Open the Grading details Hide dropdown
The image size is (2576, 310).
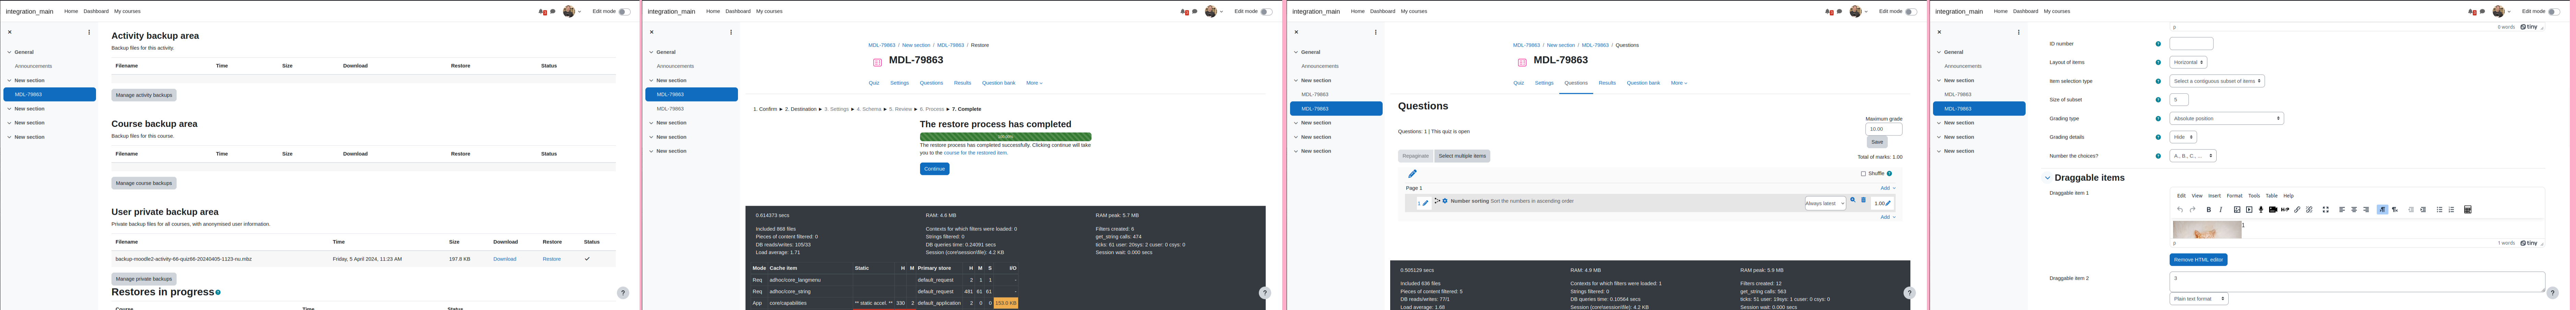coord(2183,137)
